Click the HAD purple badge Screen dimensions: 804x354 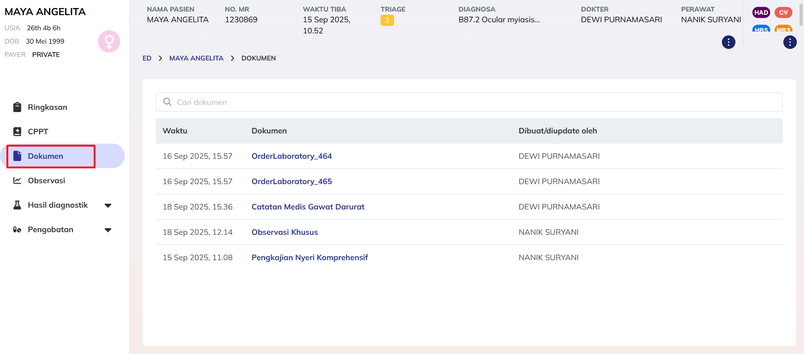click(x=761, y=12)
